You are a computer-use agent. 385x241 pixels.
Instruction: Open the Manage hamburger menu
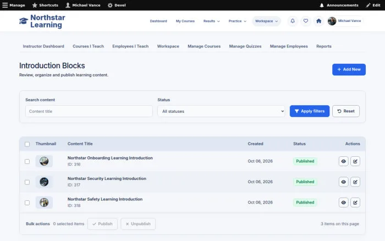(x=14, y=5)
